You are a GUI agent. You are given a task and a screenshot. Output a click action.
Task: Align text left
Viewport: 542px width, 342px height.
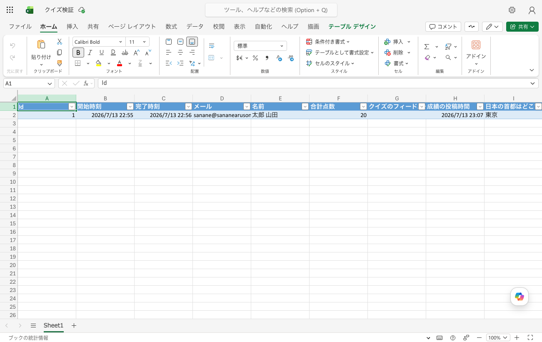click(x=169, y=52)
